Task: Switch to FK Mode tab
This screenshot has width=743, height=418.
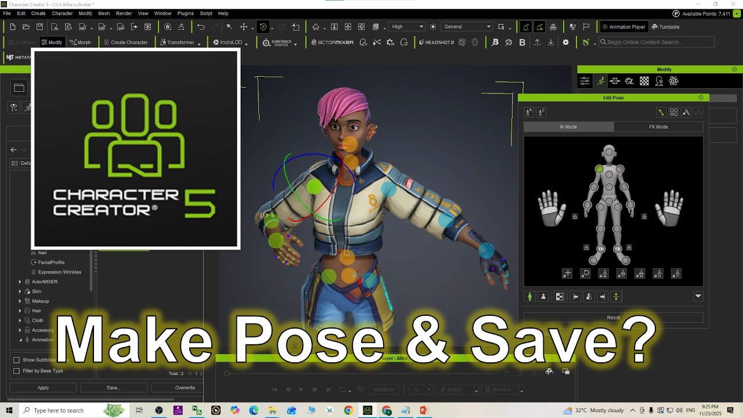Action: [x=658, y=127]
